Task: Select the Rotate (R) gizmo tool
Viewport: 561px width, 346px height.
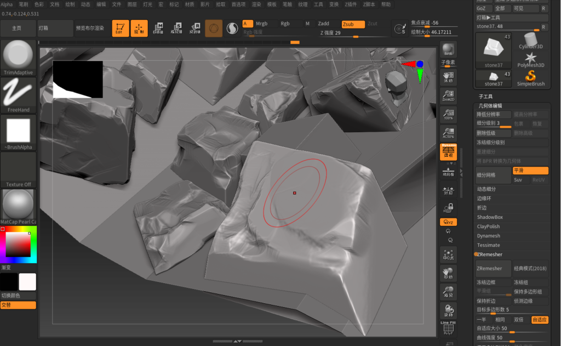Action: point(195,29)
